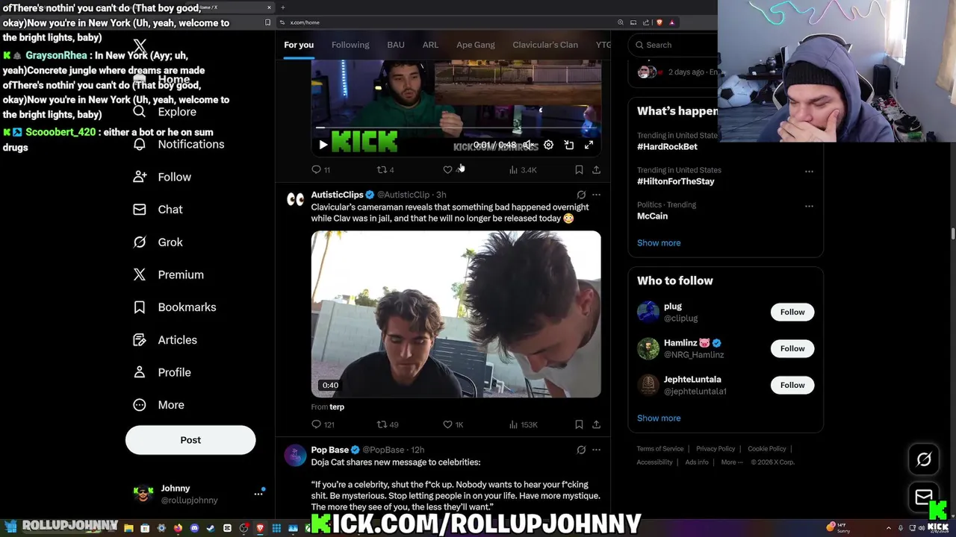Switch to the BAU tab

click(396, 45)
